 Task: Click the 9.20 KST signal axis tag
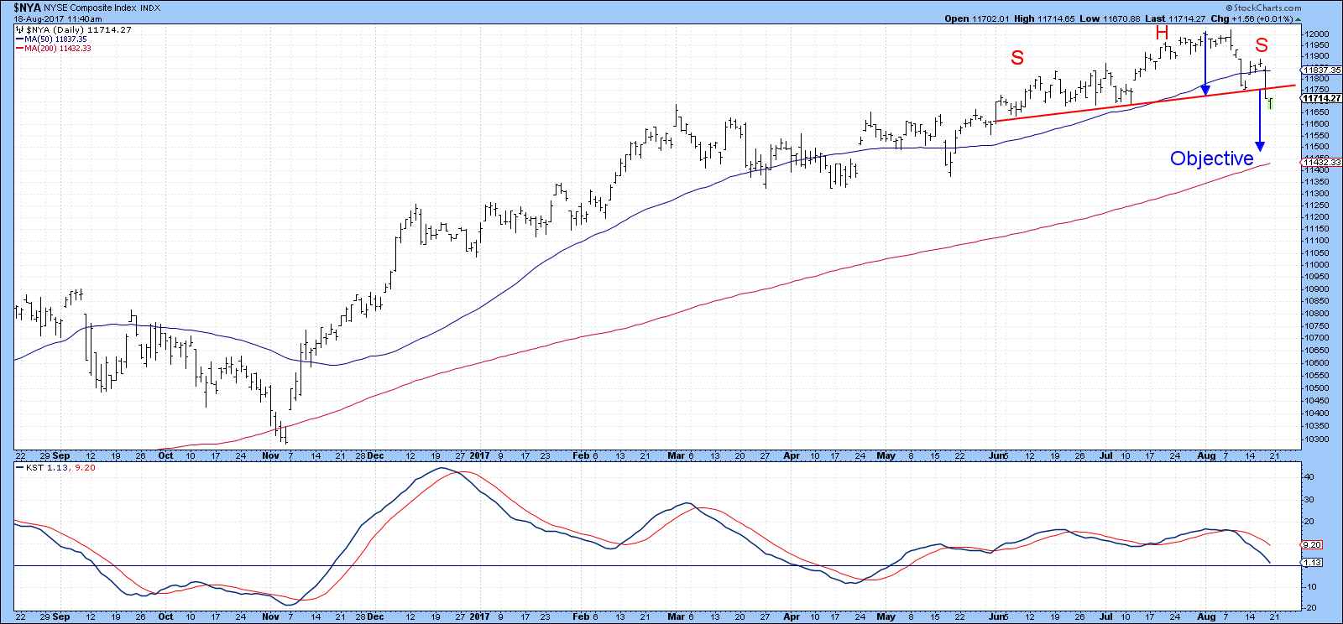[1311, 544]
